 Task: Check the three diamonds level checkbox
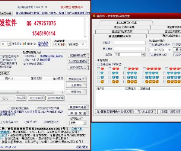point(125,73)
